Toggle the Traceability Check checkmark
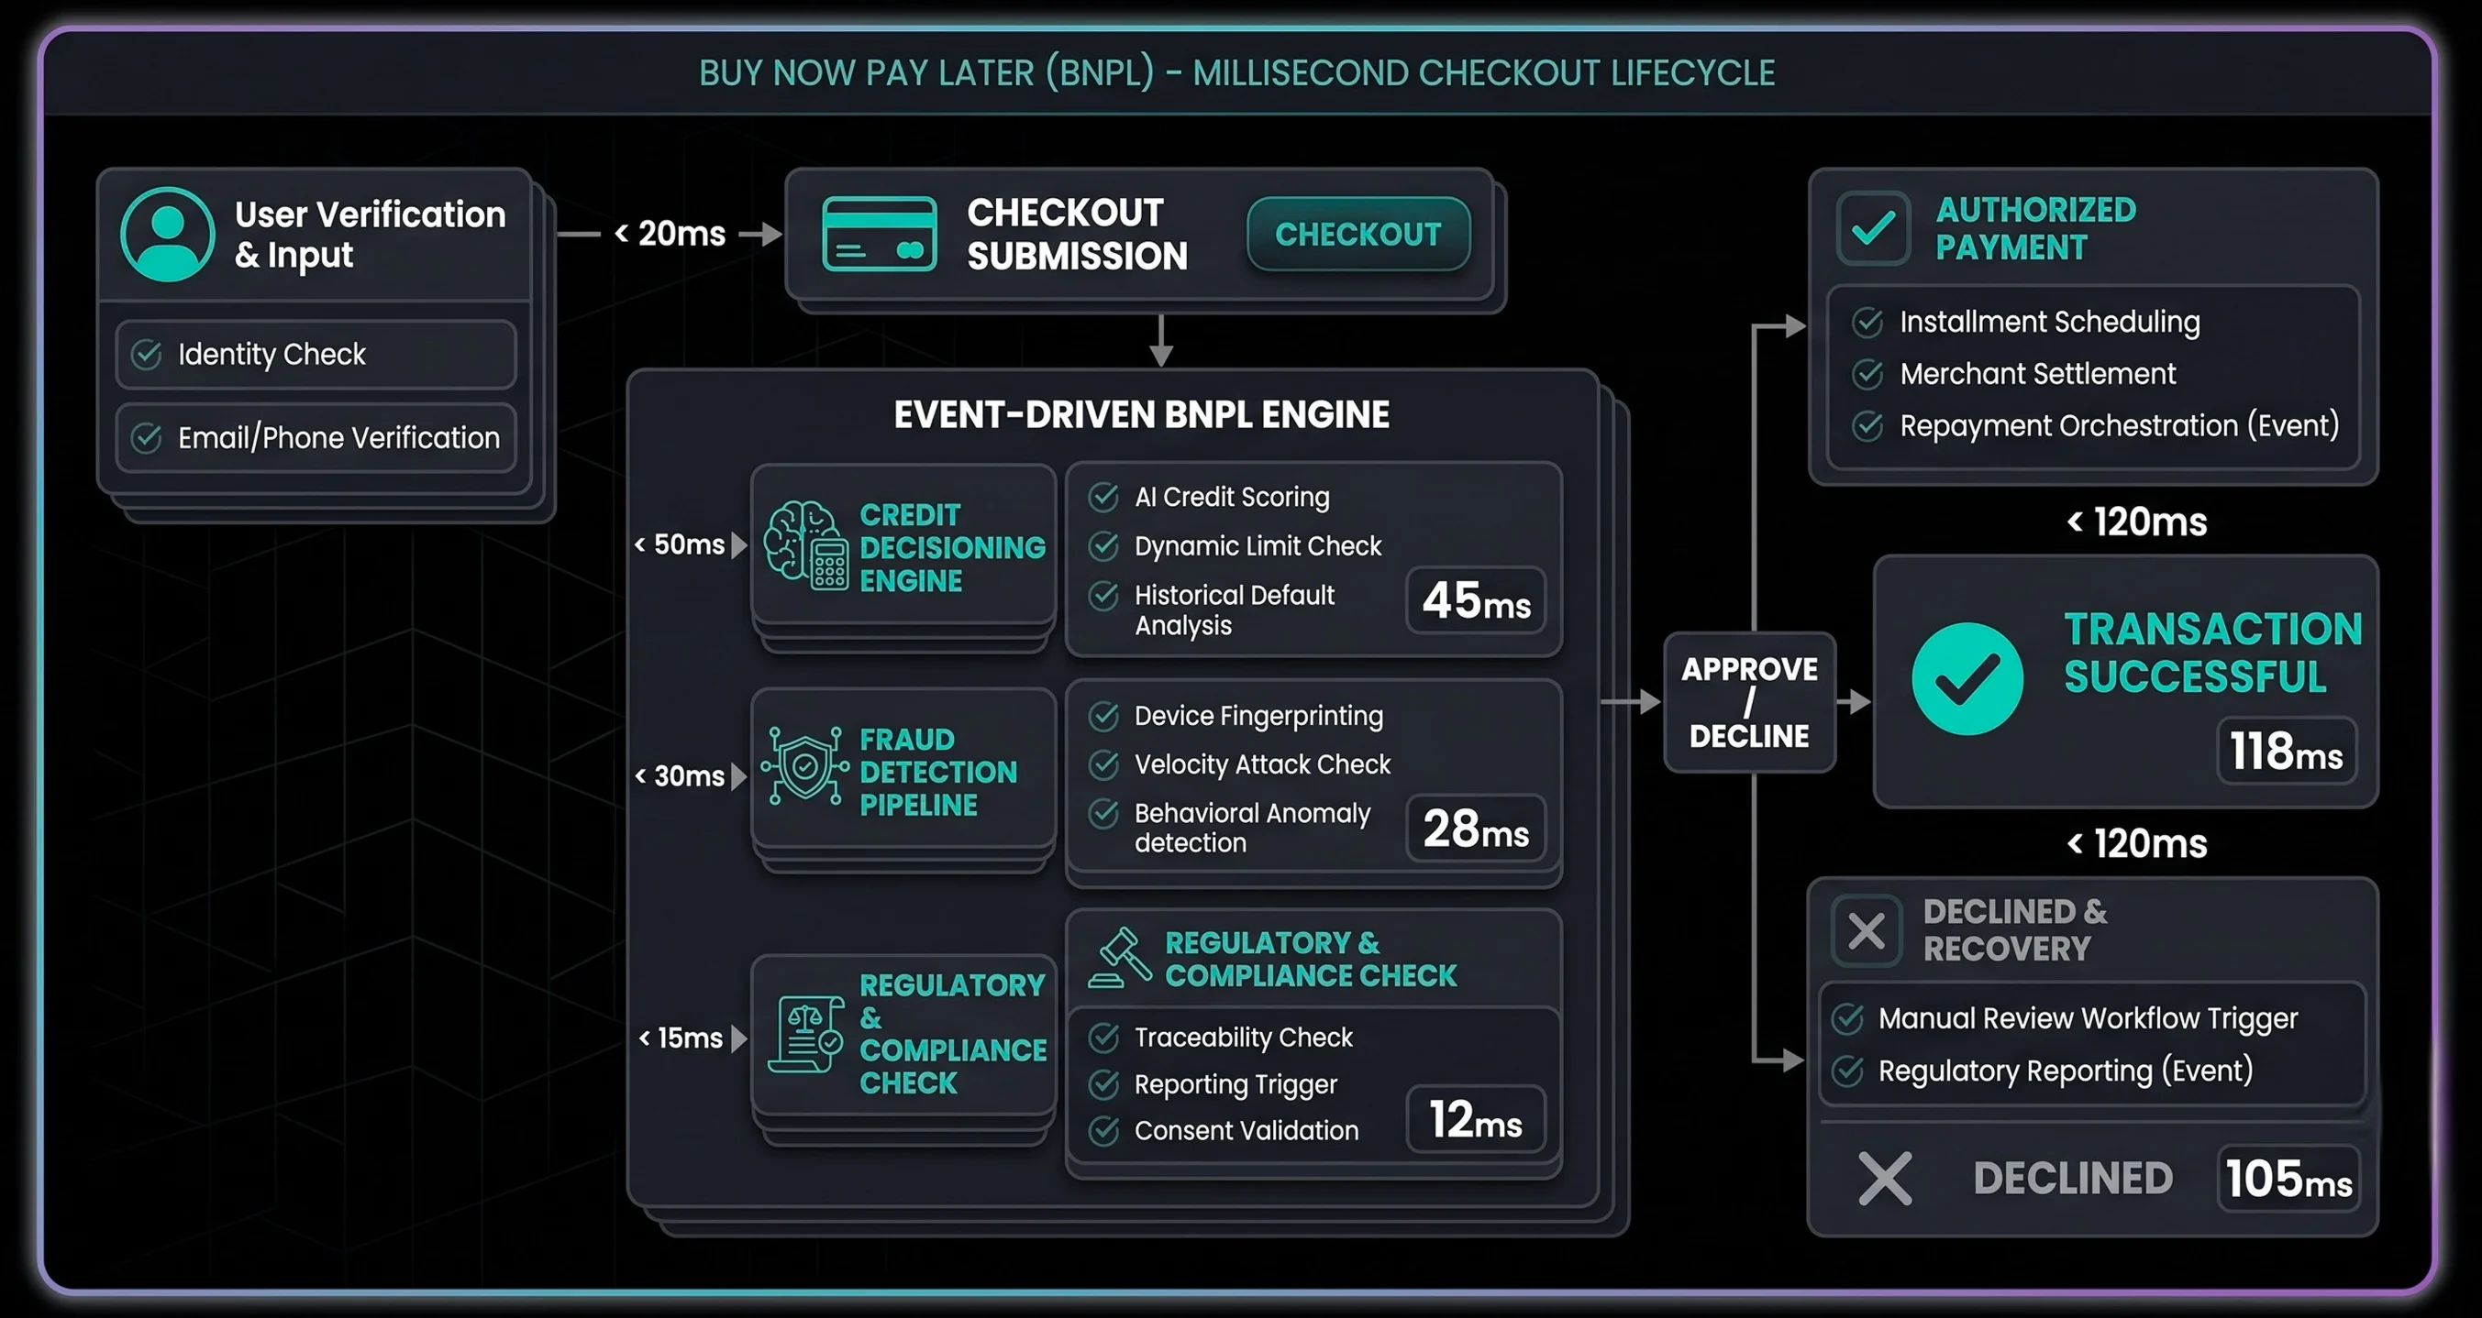This screenshot has height=1318, width=2482. coord(1103,1037)
